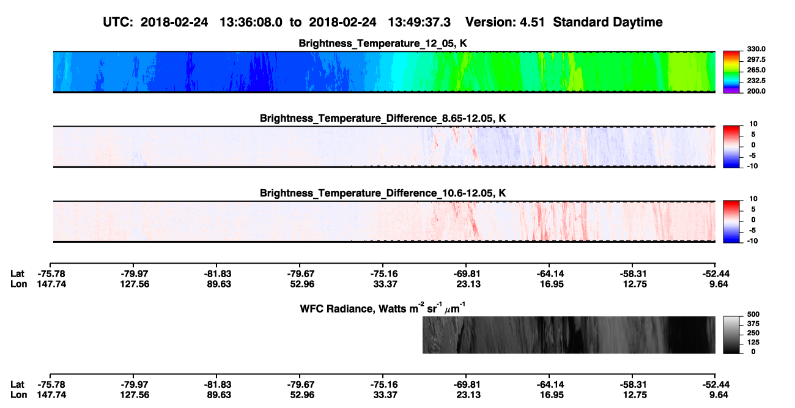The image size is (795, 408).
Task: Click the 'Brightness_Temperature_Difference_8.65-12.05, K' title
Action: click(383, 118)
